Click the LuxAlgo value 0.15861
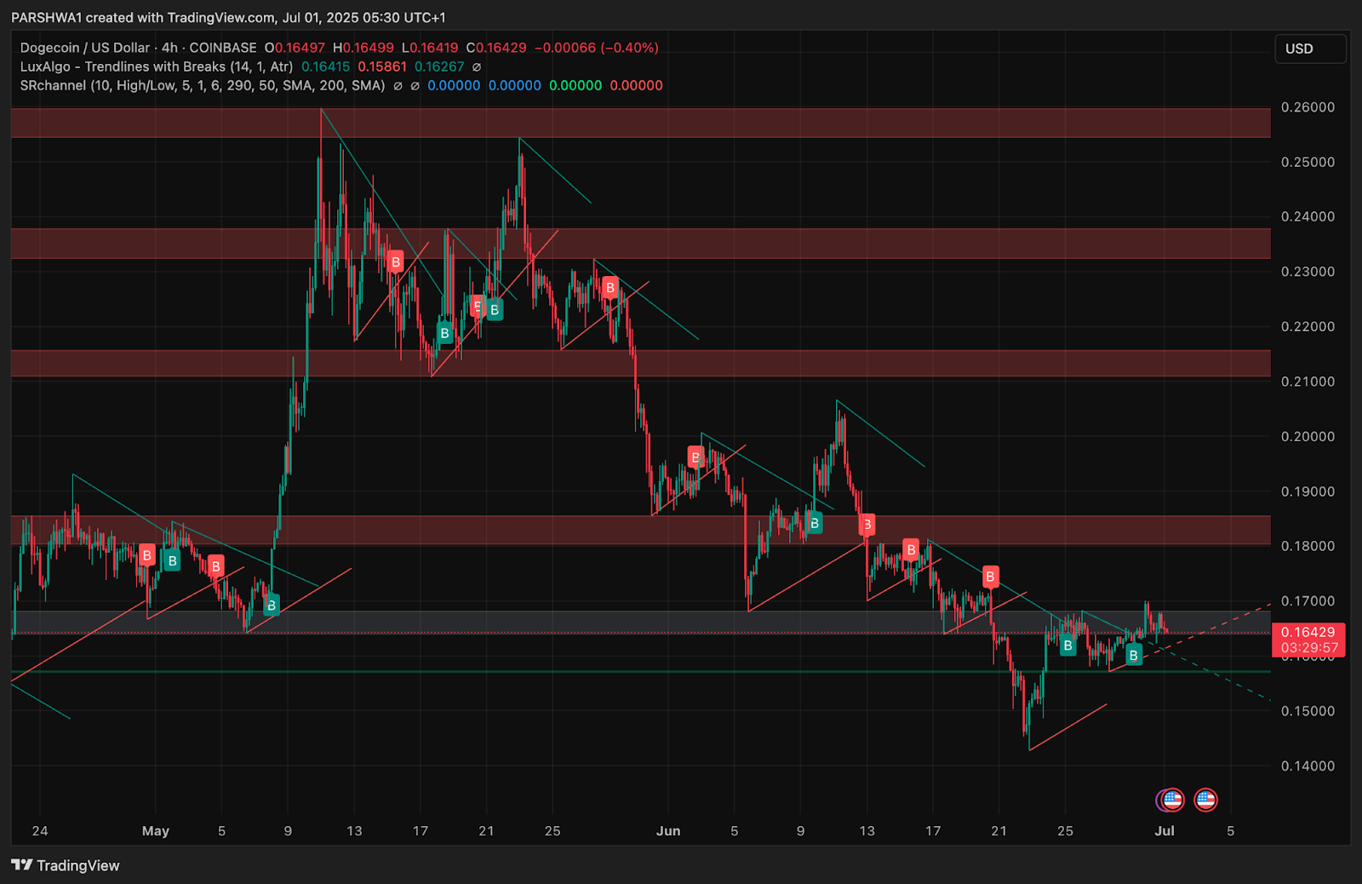The height and width of the screenshot is (884, 1362). click(x=382, y=66)
